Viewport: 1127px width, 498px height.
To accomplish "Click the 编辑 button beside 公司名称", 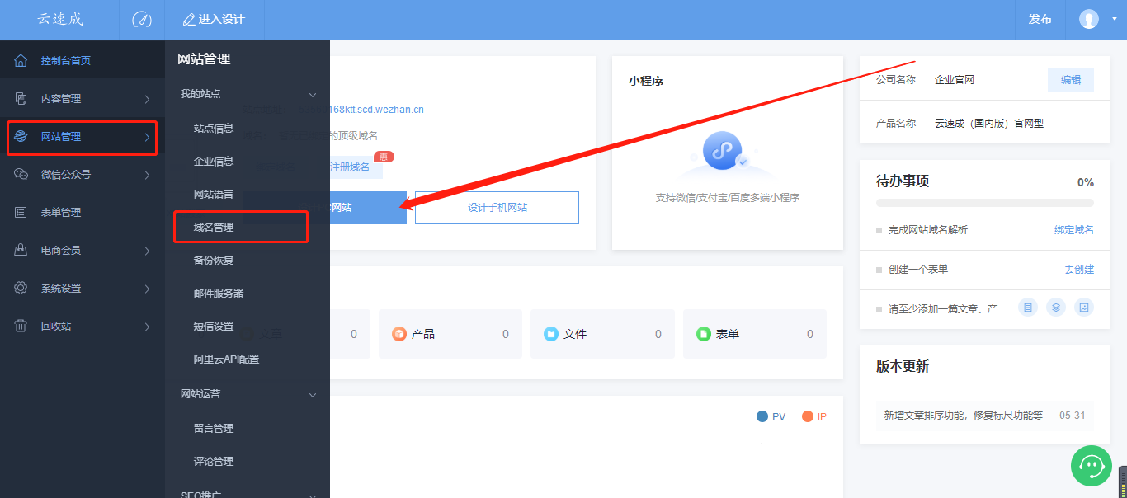I will [1071, 80].
